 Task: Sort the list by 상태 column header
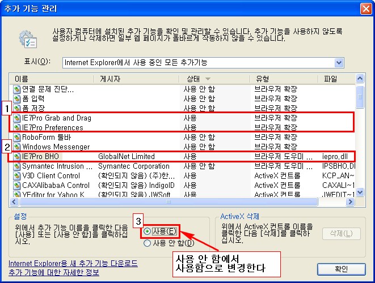pyautogui.click(x=214, y=79)
